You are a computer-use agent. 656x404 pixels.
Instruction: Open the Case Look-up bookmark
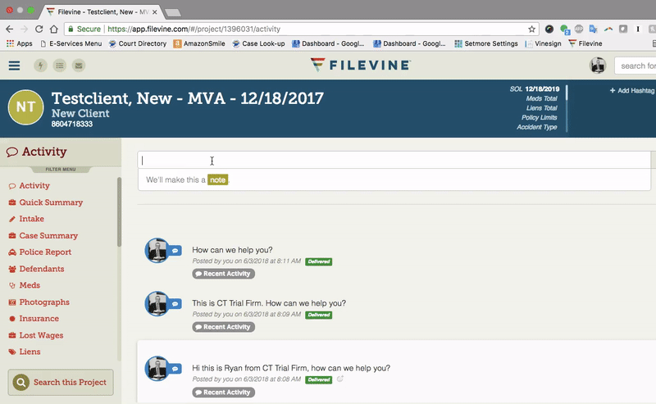(258, 43)
